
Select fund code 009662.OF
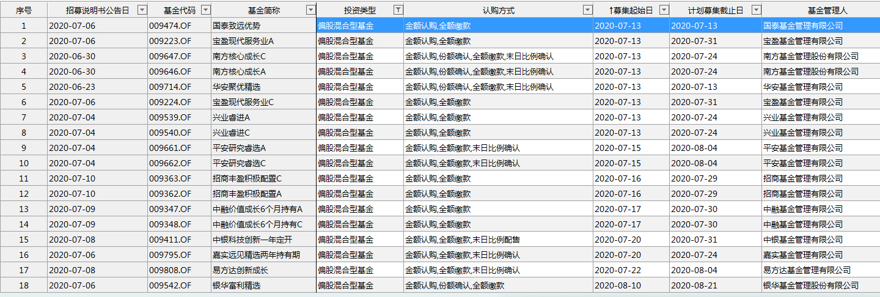(x=170, y=163)
